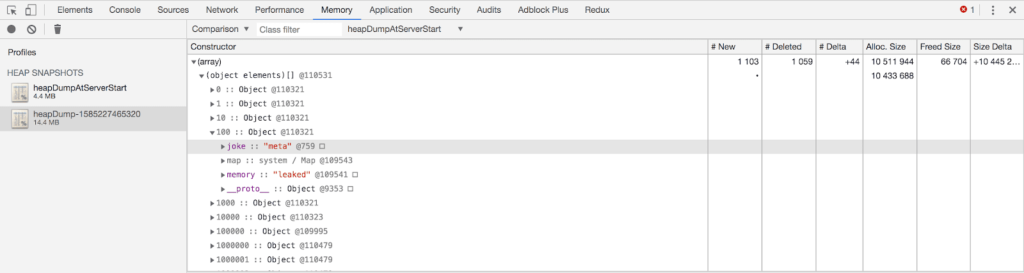This screenshot has width=1024, height=273.
Task: Sort by the Size Delta column header
Action: tap(992, 47)
